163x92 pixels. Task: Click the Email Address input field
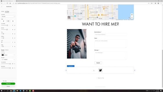coord(110,34)
